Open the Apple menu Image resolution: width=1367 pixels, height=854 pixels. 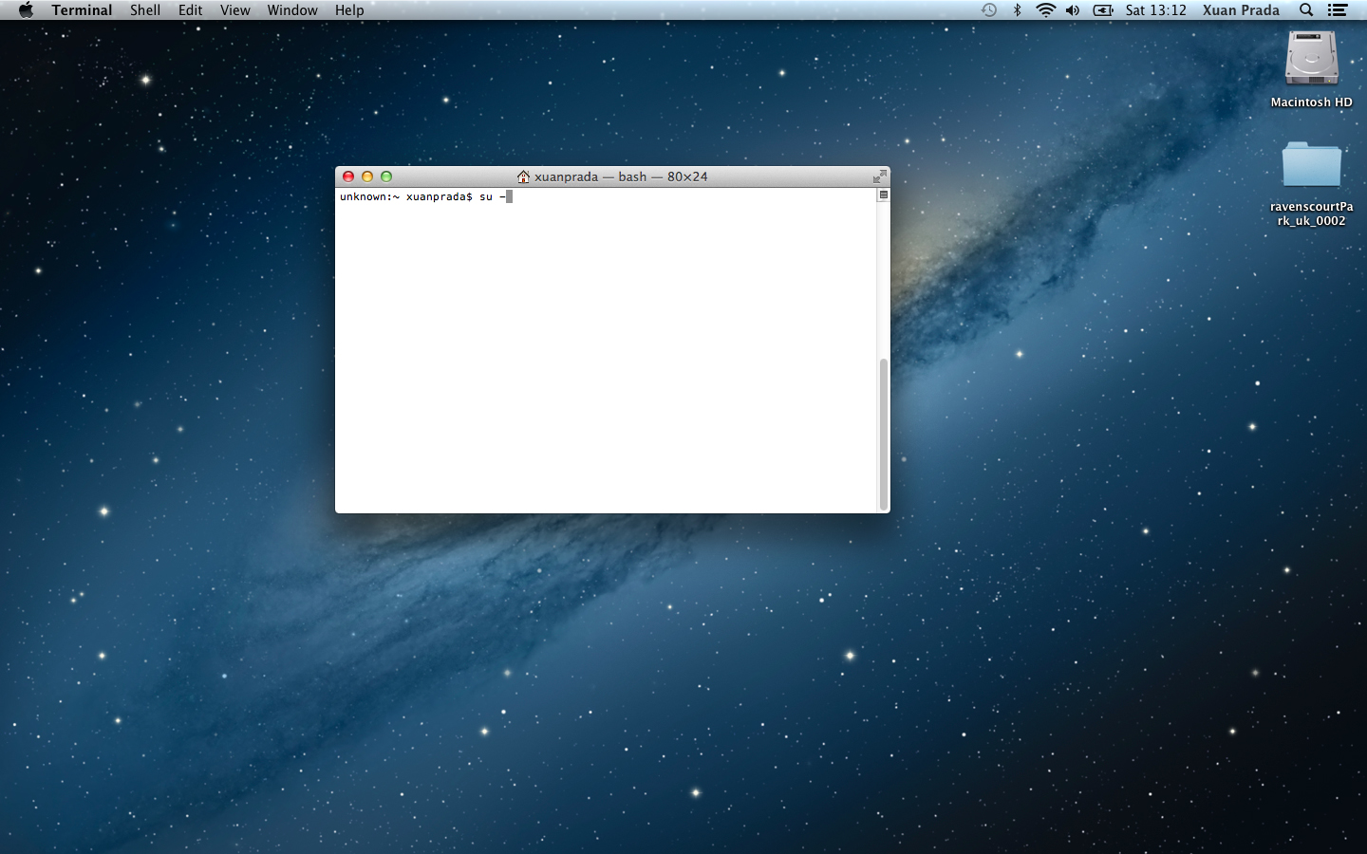click(26, 10)
